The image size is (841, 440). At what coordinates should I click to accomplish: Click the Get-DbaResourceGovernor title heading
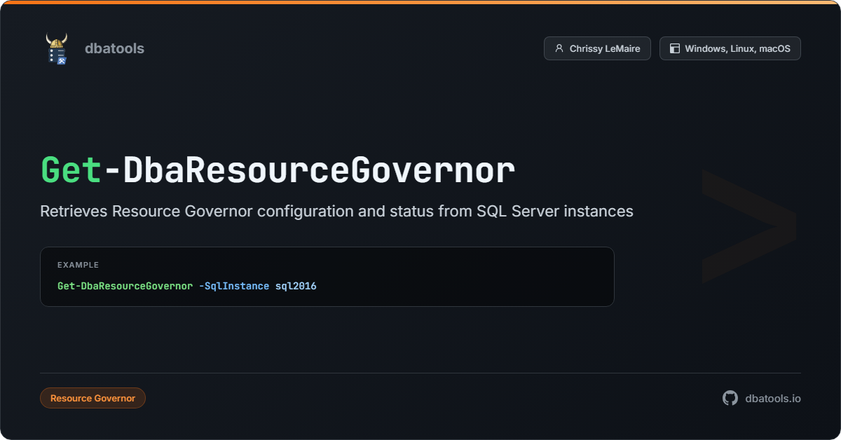point(278,170)
